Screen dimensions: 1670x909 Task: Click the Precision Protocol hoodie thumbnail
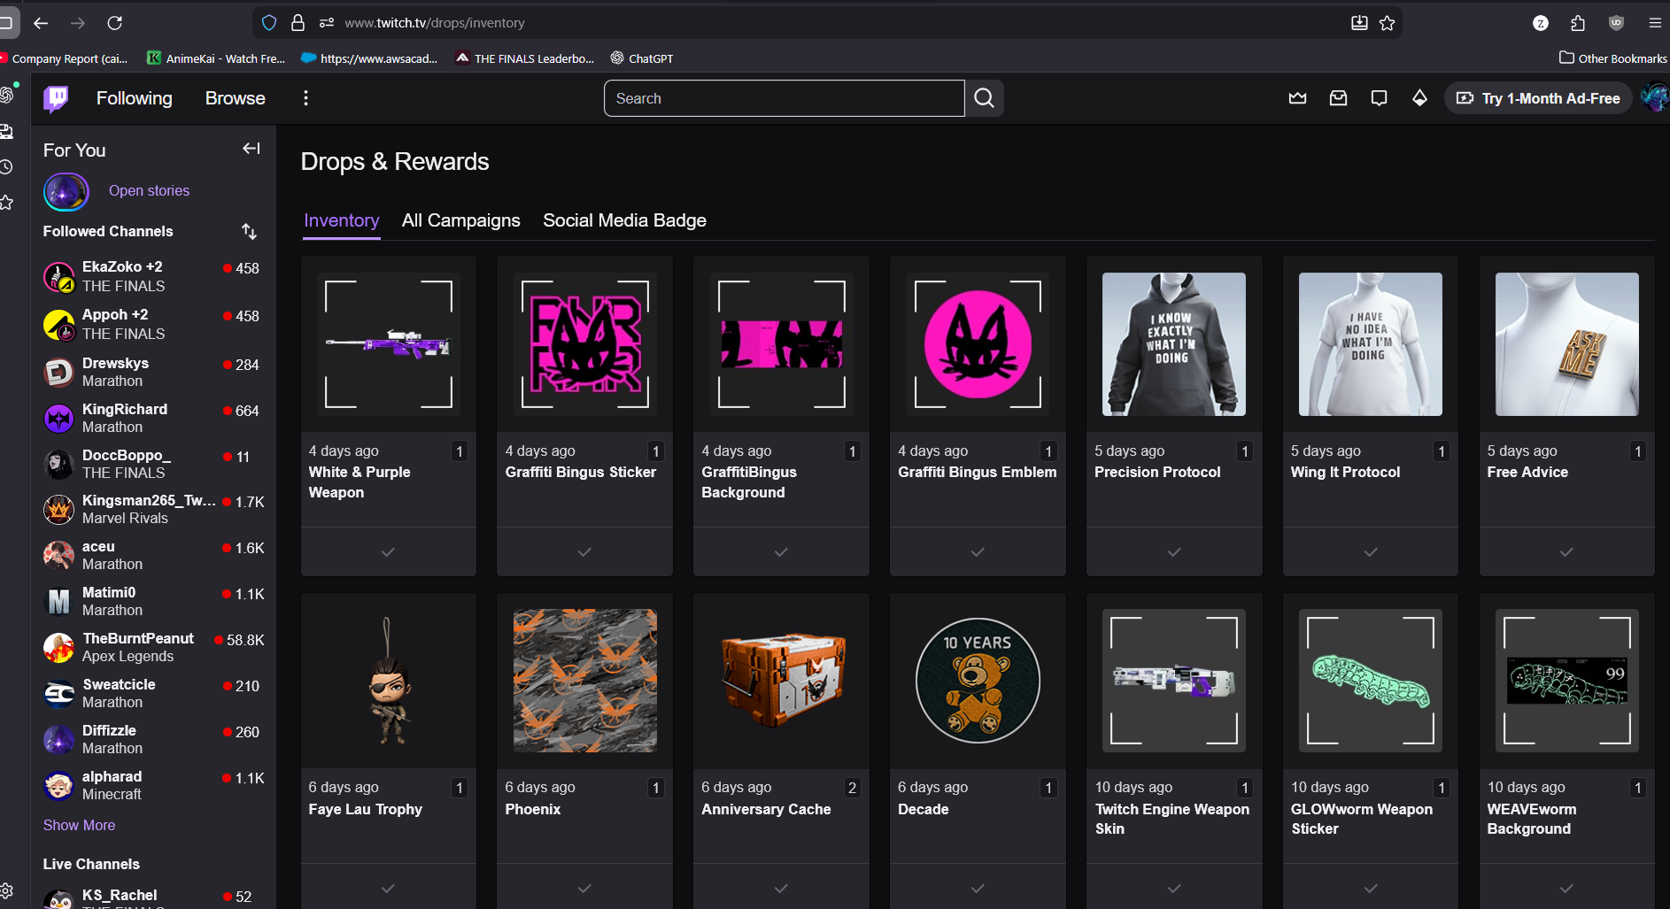point(1173,344)
